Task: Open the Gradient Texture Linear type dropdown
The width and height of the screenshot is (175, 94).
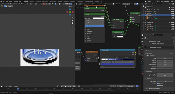Action: [x=92, y=58]
